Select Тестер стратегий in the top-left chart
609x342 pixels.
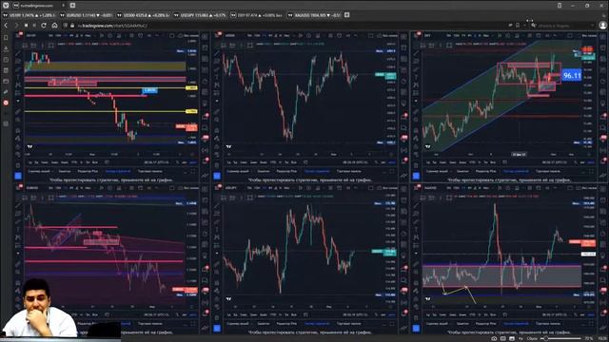coord(118,171)
